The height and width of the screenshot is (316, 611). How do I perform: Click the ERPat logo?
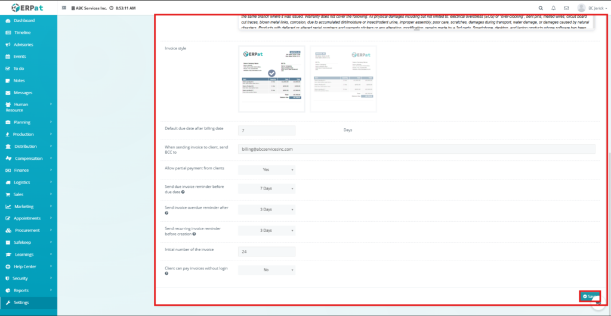[28, 7]
